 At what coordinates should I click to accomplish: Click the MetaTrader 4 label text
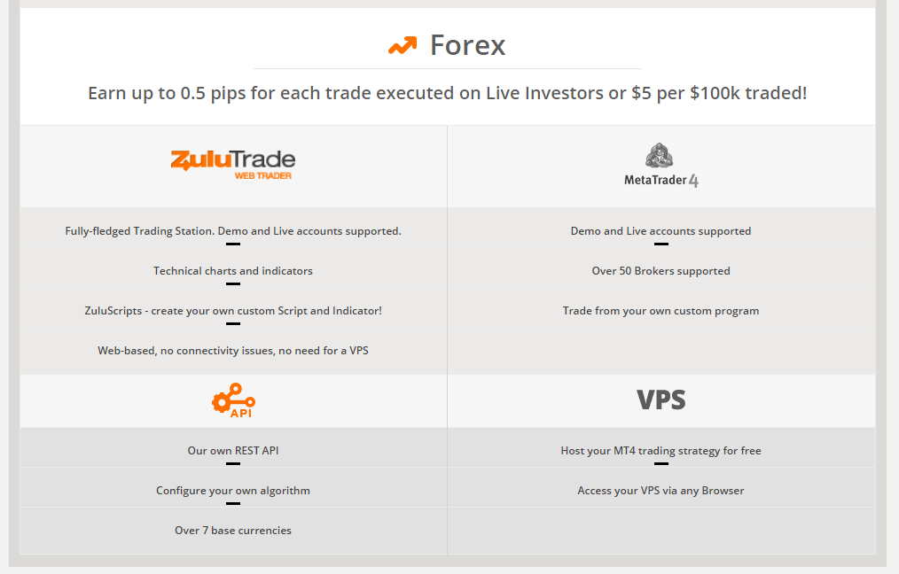pyautogui.click(x=661, y=181)
